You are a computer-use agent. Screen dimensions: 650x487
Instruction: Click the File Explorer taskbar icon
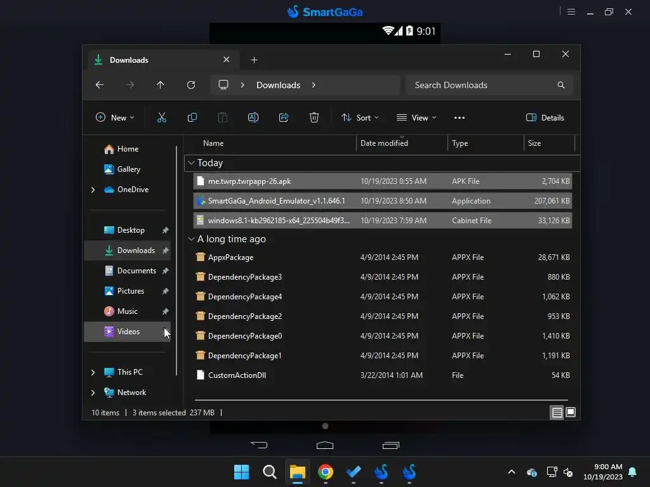click(297, 472)
